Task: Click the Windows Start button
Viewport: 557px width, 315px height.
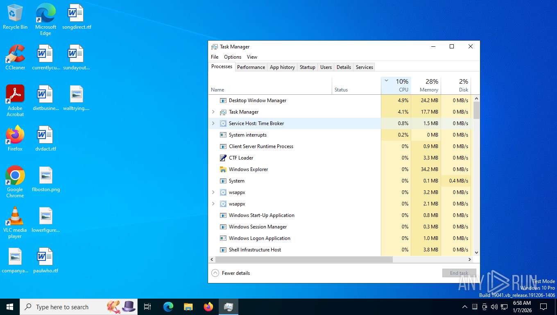Action: [x=10, y=307]
